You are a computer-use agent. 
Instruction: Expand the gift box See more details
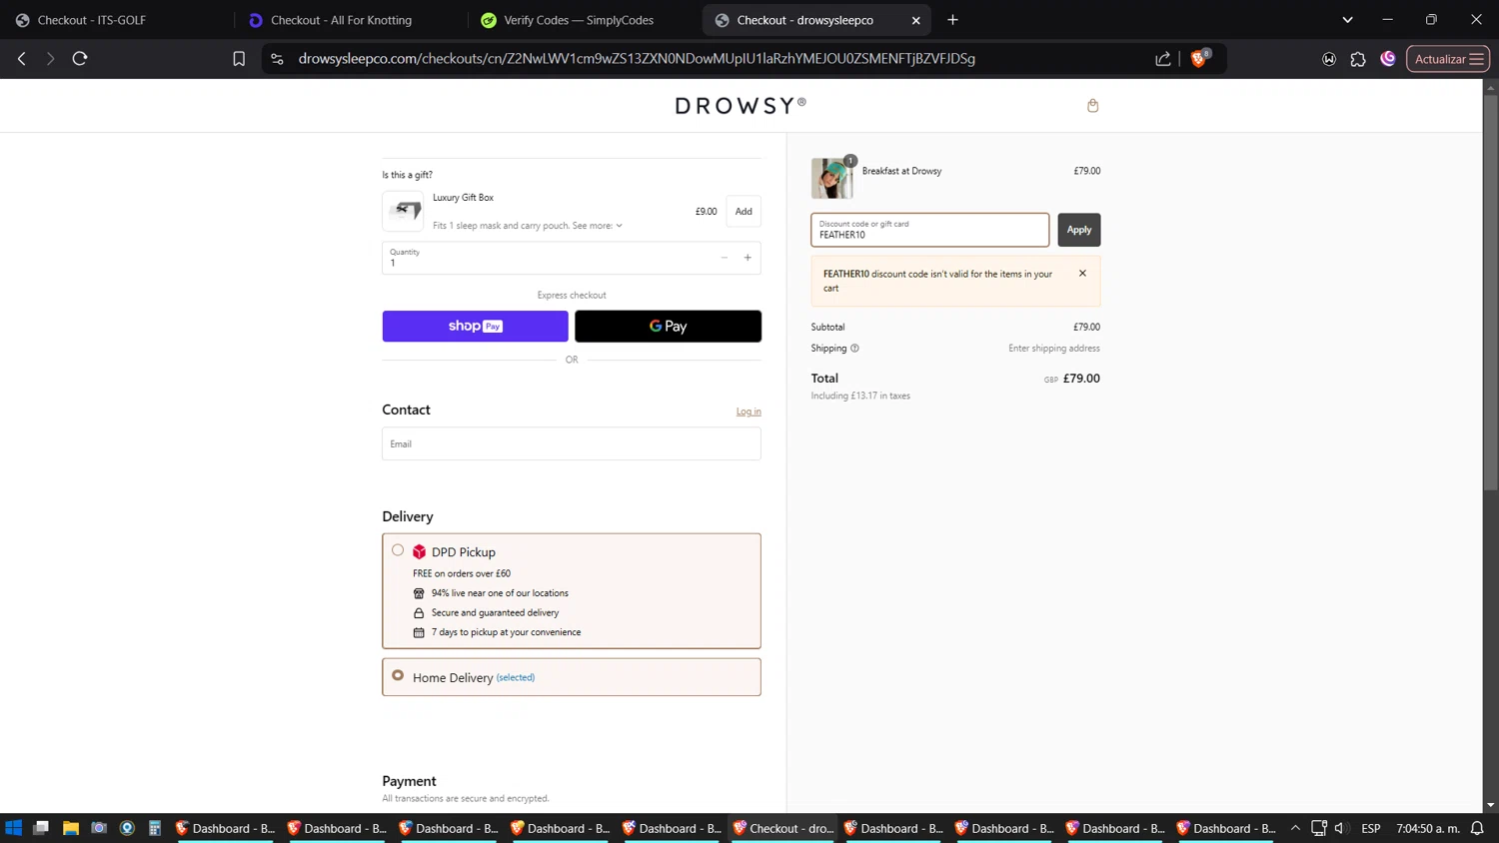click(x=598, y=226)
